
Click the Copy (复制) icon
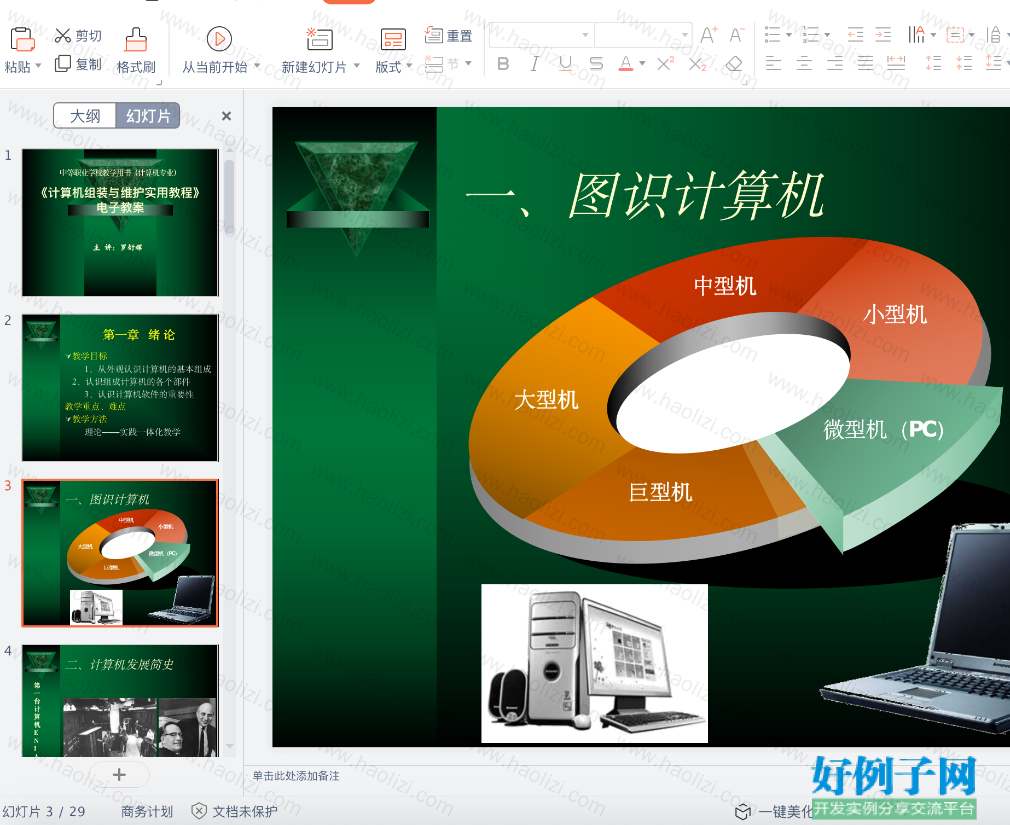[x=63, y=63]
